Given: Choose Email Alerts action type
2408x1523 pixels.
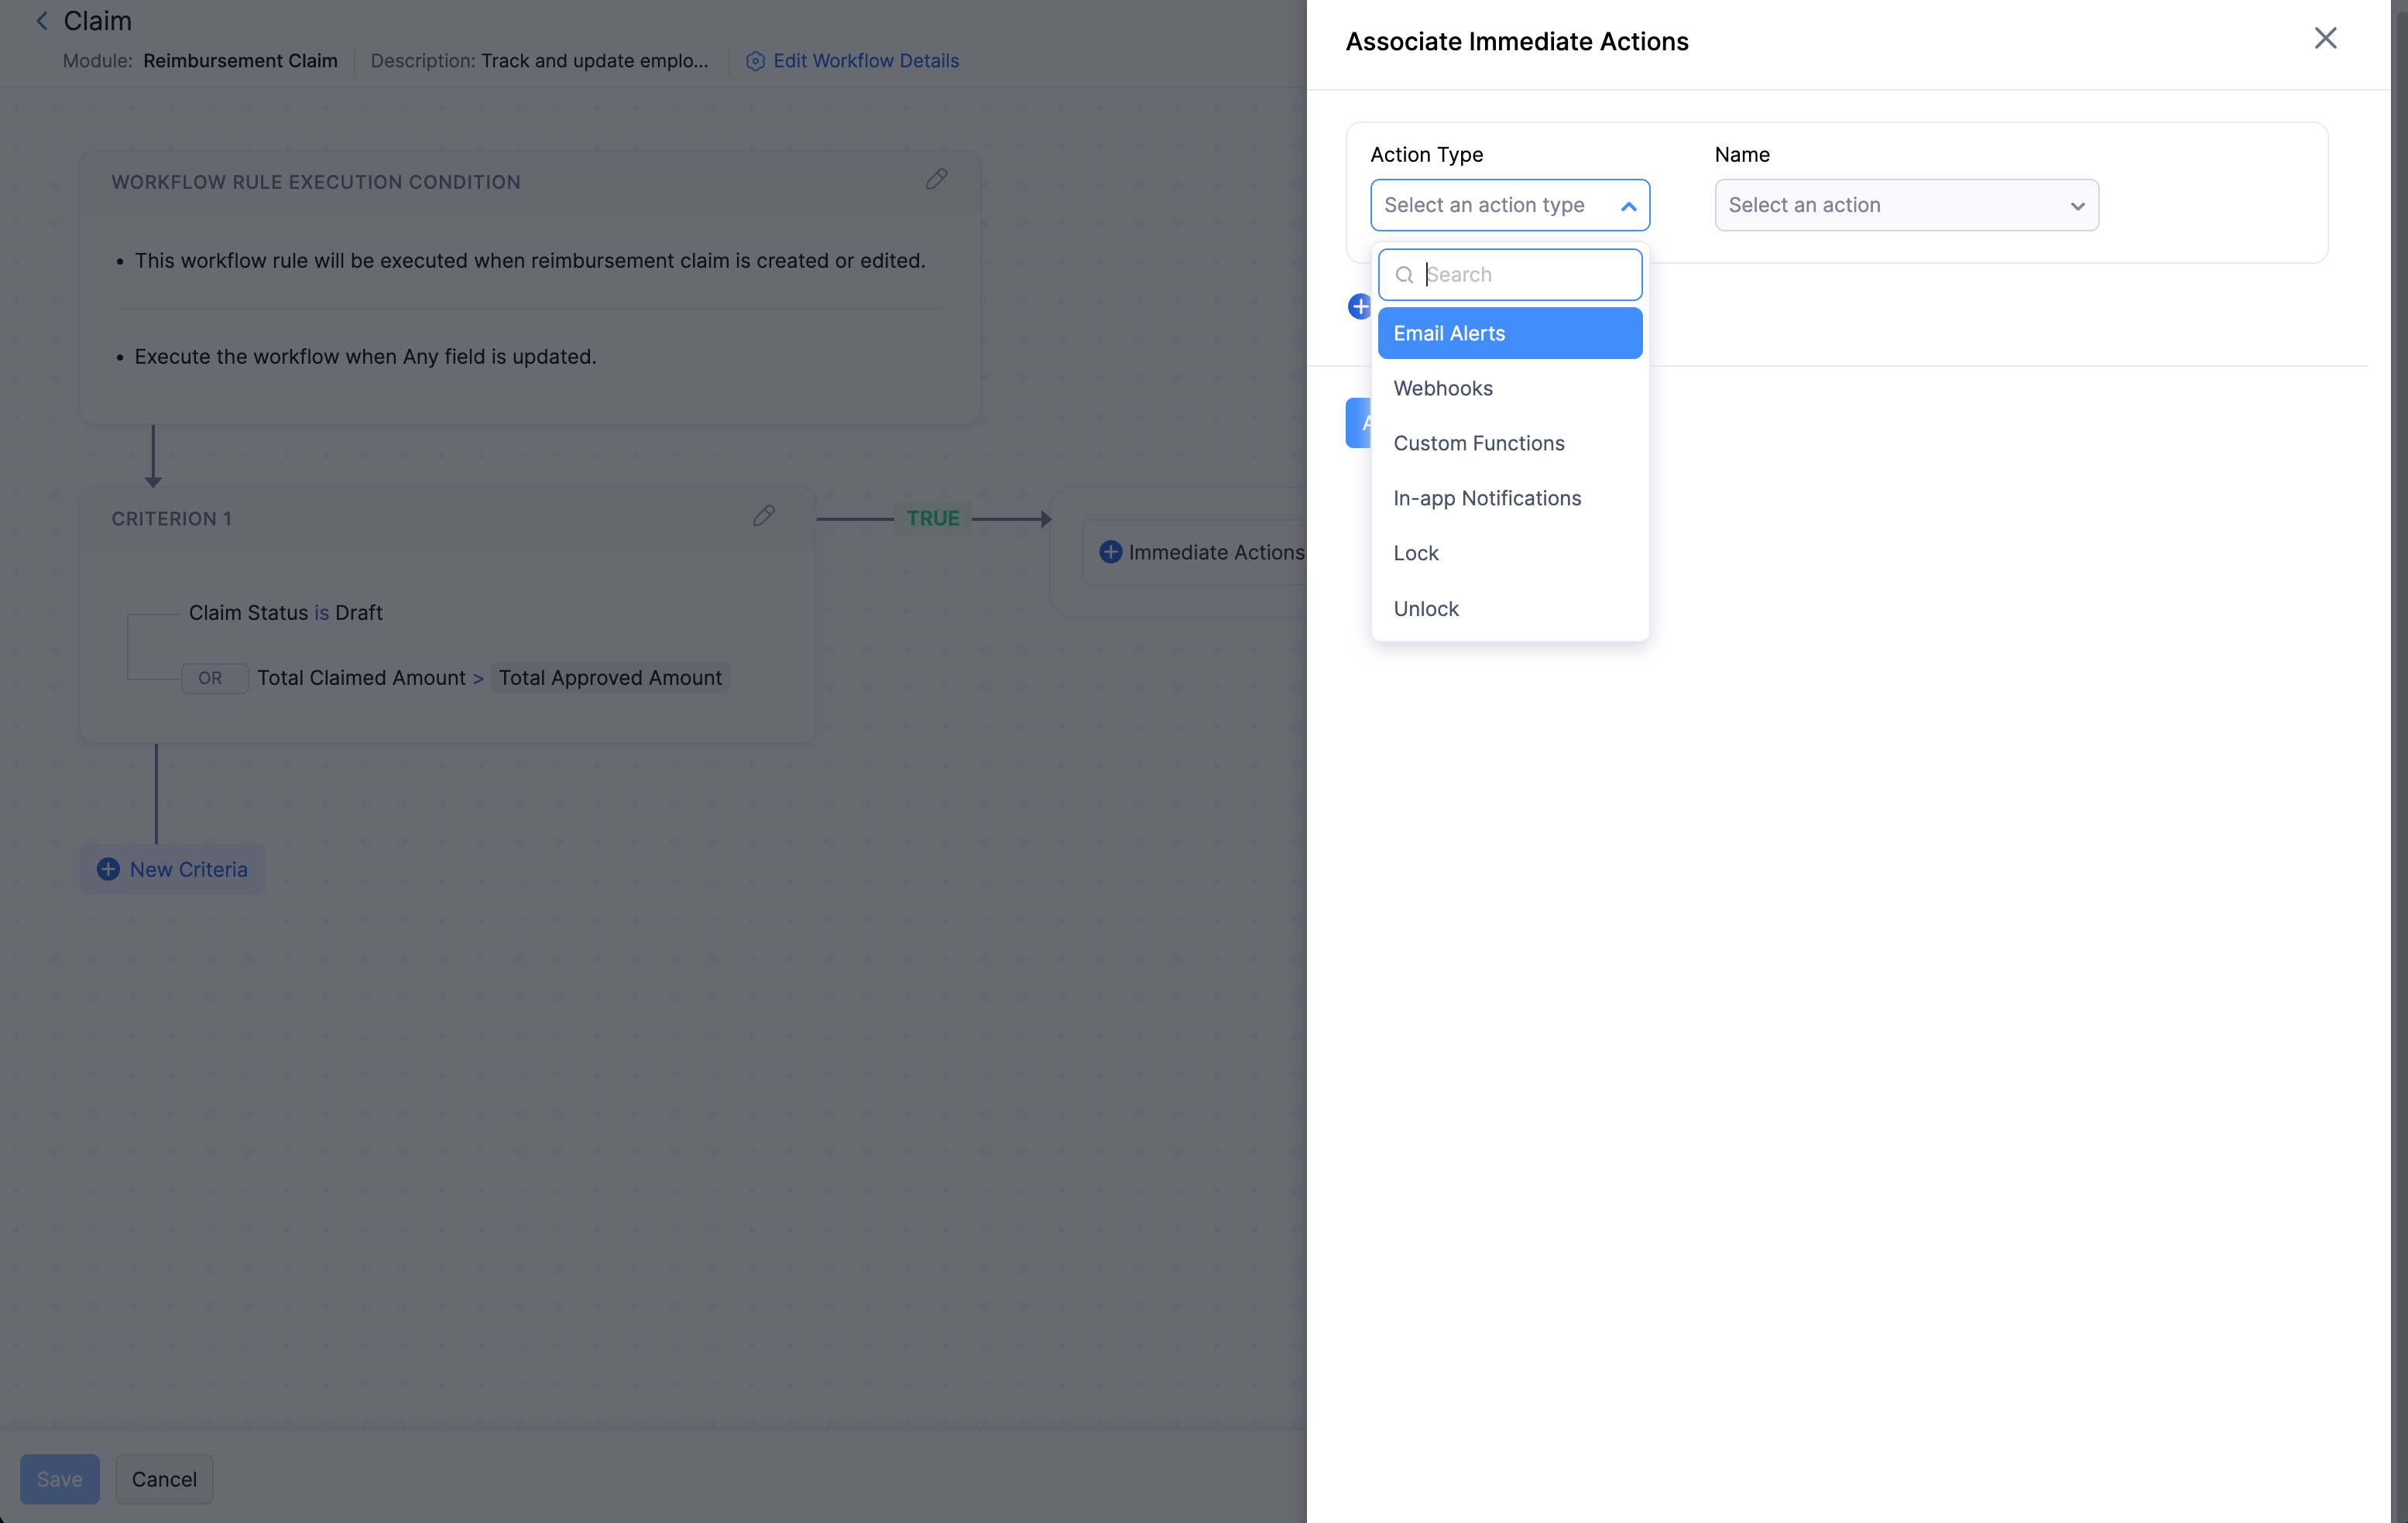Looking at the screenshot, I should [x=1510, y=333].
